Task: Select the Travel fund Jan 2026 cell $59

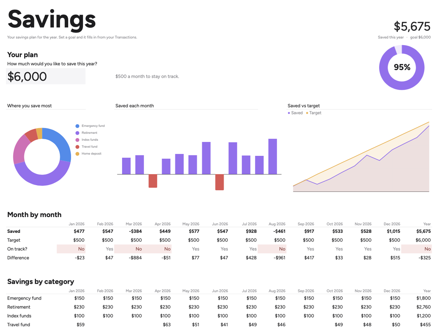Action: (80, 324)
